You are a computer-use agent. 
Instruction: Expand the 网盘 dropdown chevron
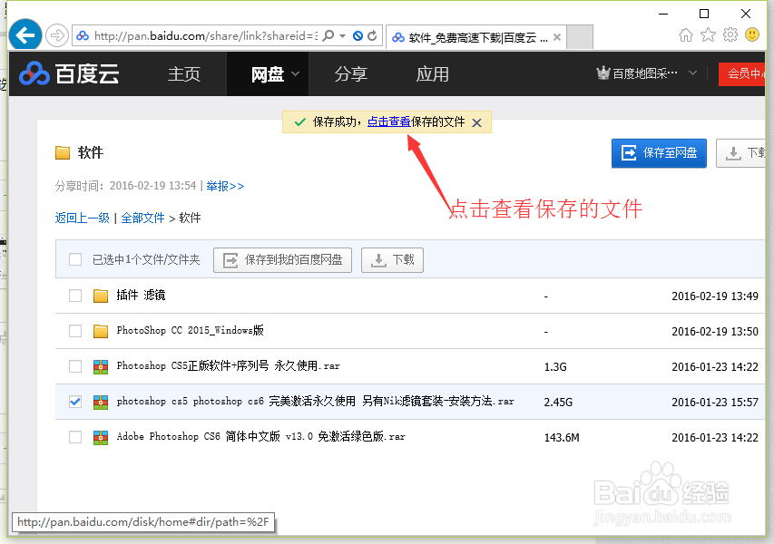point(295,74)
